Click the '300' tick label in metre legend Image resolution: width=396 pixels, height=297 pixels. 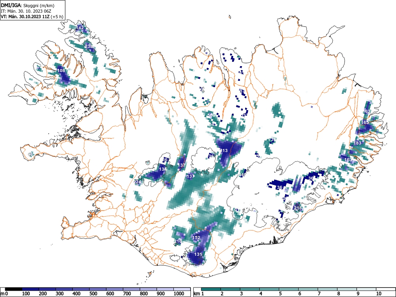[60, 294]
